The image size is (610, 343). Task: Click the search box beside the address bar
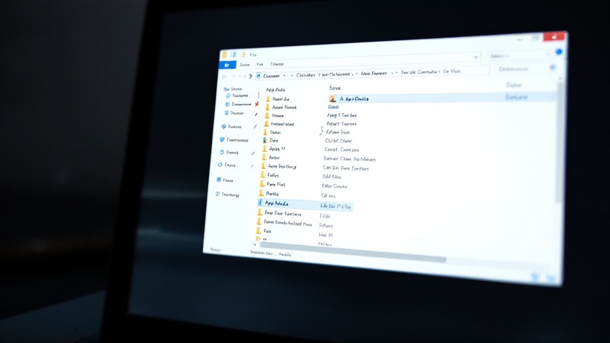pos(527,69)
